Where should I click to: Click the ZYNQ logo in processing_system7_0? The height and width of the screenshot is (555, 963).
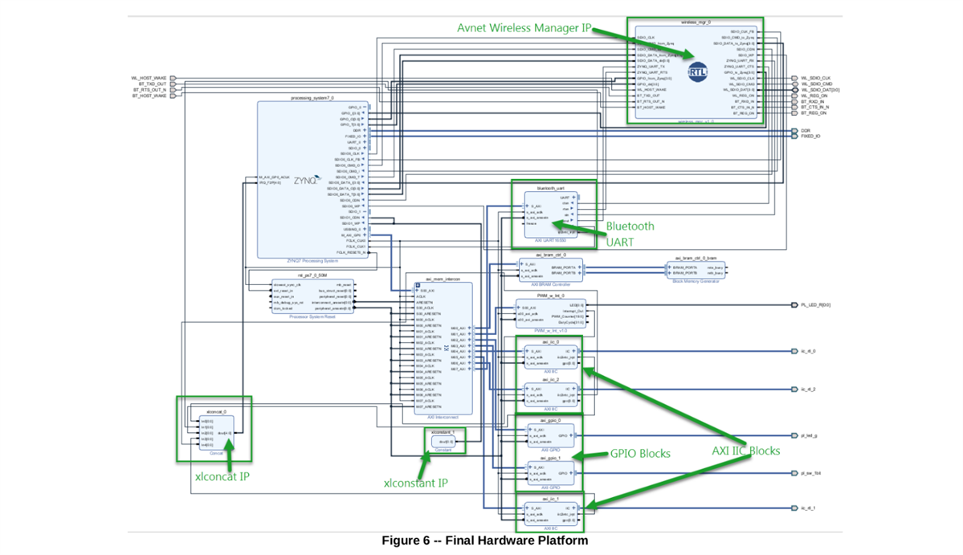(307, 180)
